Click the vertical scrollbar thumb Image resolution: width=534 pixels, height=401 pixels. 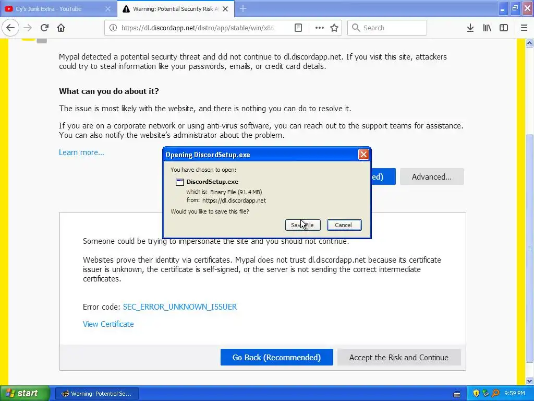[529, 248]
